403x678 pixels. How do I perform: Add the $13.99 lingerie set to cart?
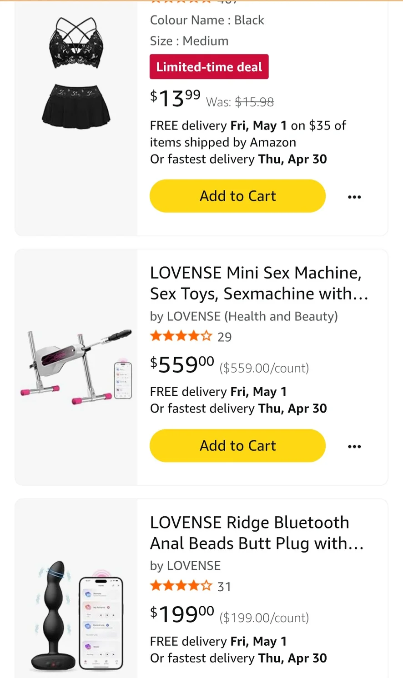[237, 196]
